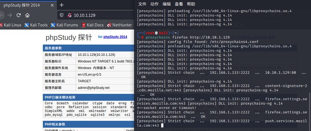Click the 服务器操作系统 label cell

59,68
